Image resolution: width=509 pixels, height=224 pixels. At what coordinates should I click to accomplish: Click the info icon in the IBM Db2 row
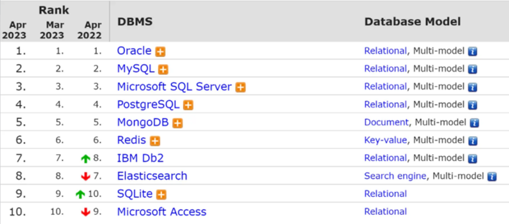click(x=473, y=159)
